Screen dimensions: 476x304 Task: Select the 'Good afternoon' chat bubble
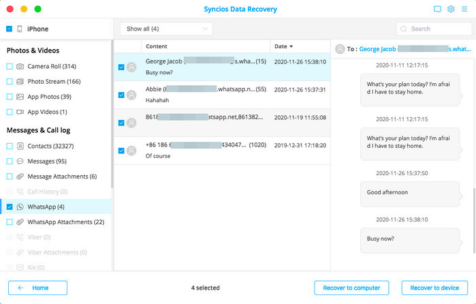tap(410, 194)
